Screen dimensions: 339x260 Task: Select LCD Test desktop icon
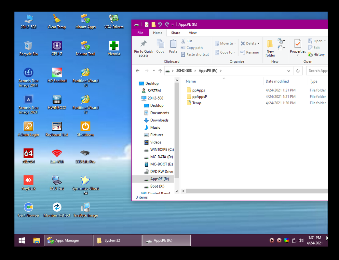coord(57,183)
